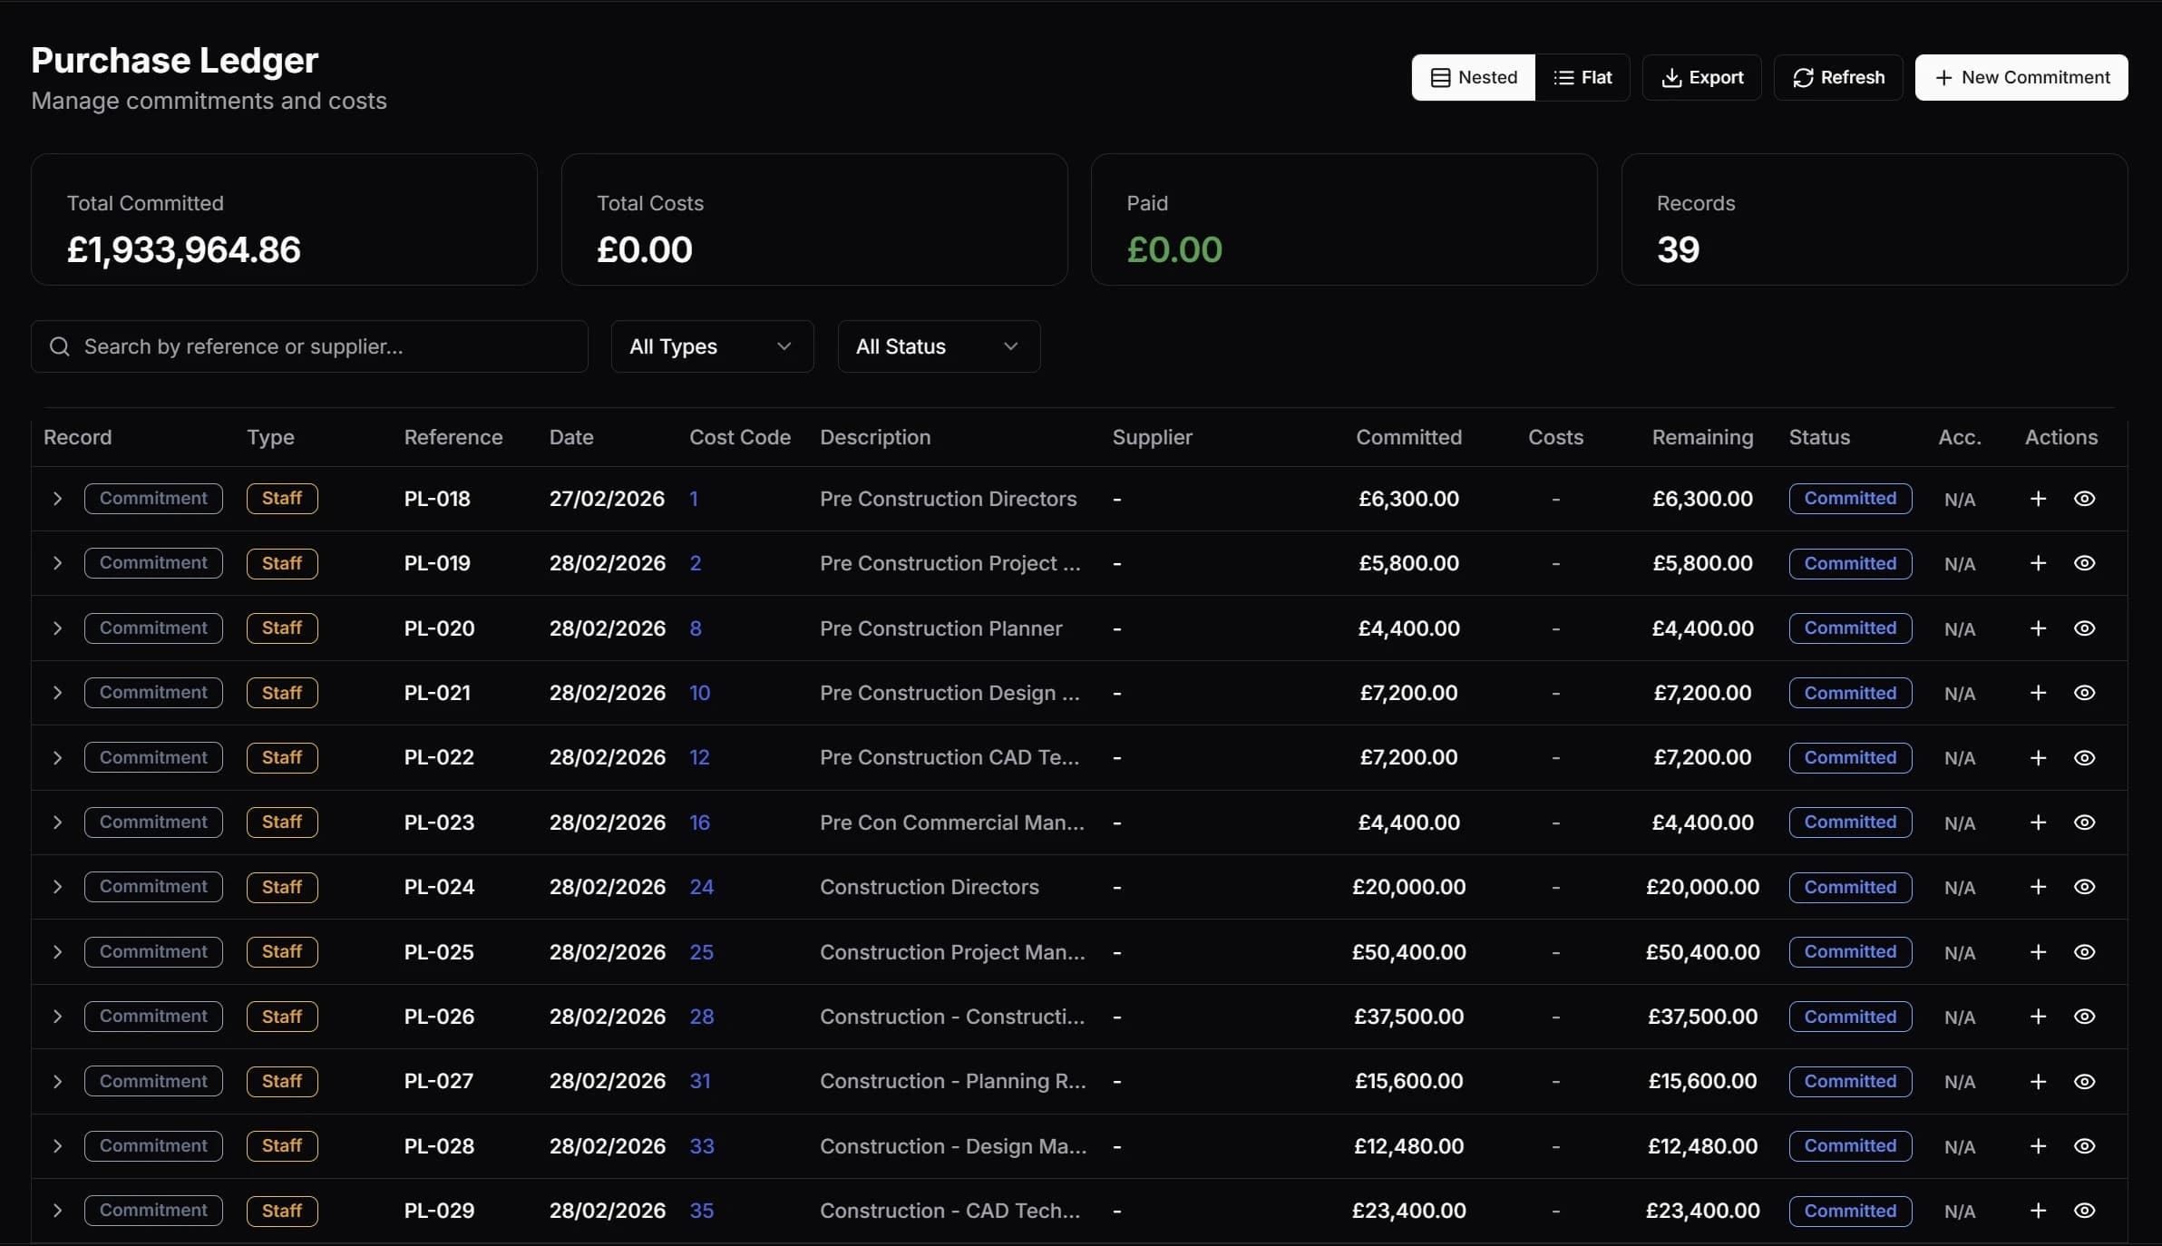Toggle visibility on the PL-026 row
This screenshot has height=1246, width=2162.
click(2084, 1017)
